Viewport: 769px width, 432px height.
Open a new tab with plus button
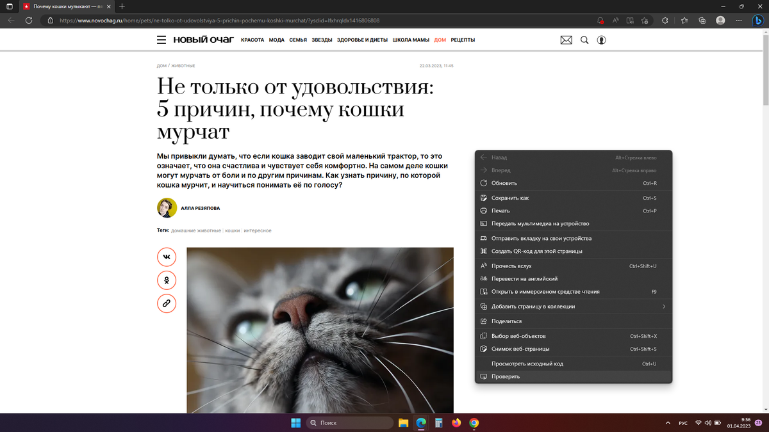coord(122,6)
